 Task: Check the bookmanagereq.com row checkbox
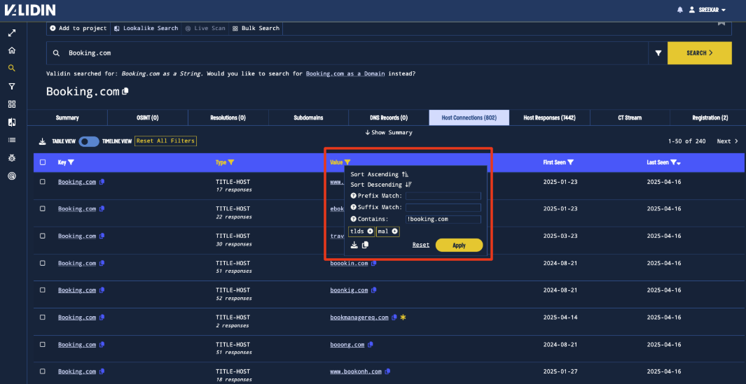point(43,317)
